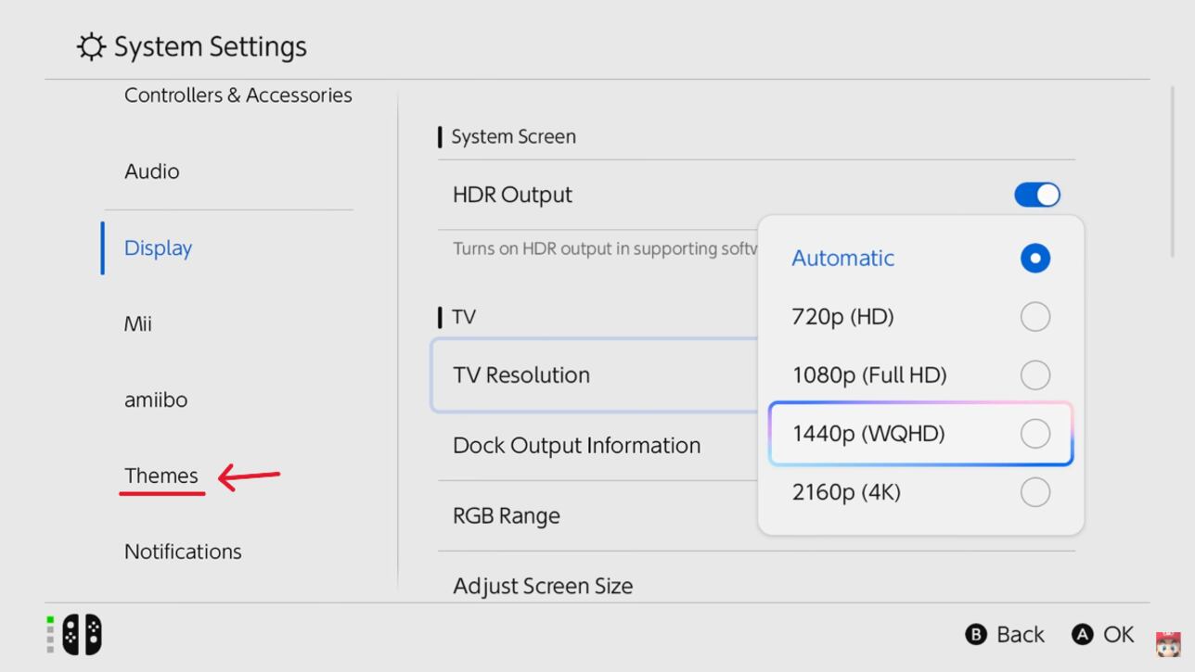Screen dimensions: 1195x672
Task: Select the 720p (HD) radio option
Action: (x=1034, y=317)
